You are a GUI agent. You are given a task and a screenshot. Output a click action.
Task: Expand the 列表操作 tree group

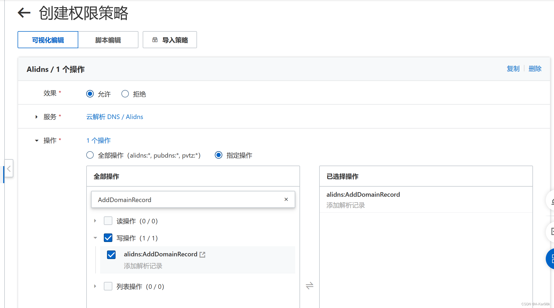click(95, 286)
